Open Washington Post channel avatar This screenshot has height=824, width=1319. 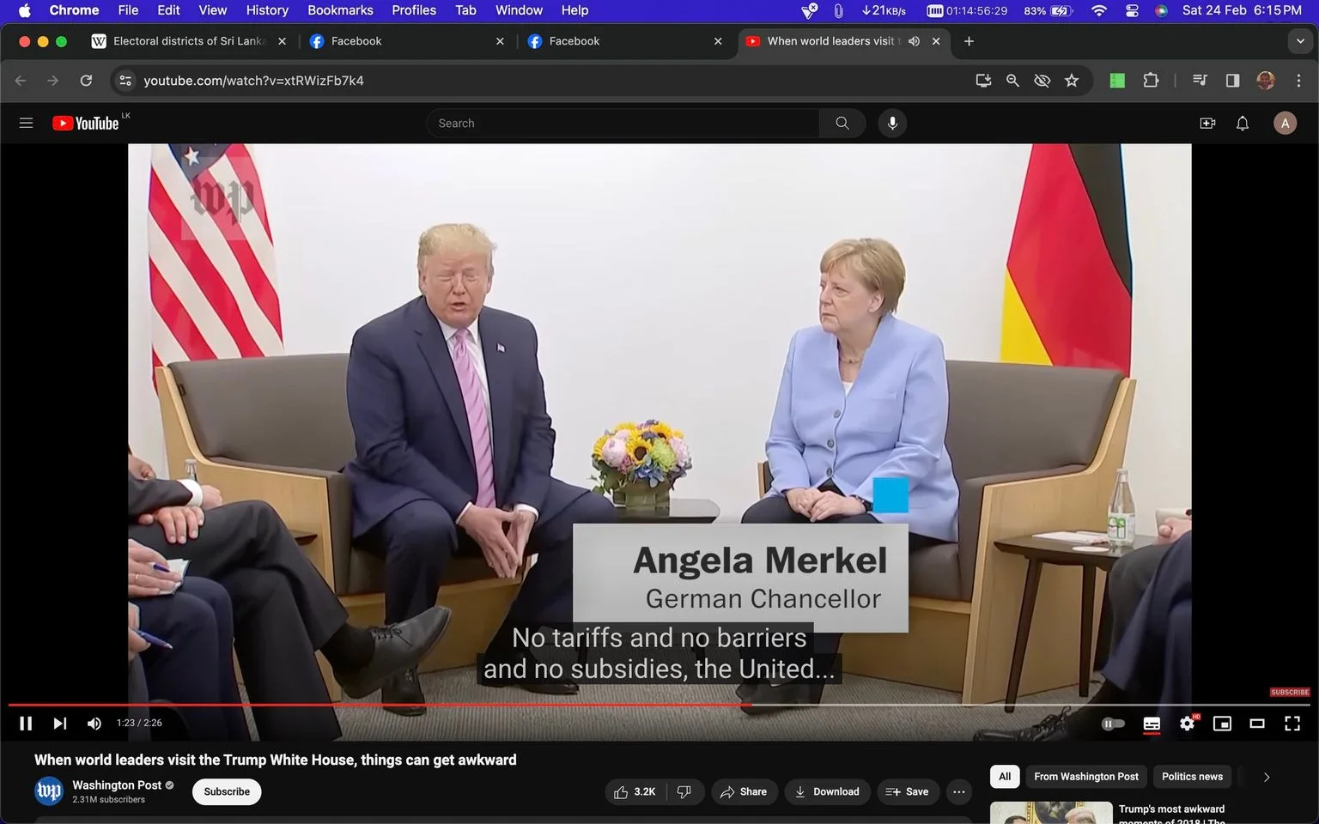(49, 791)
